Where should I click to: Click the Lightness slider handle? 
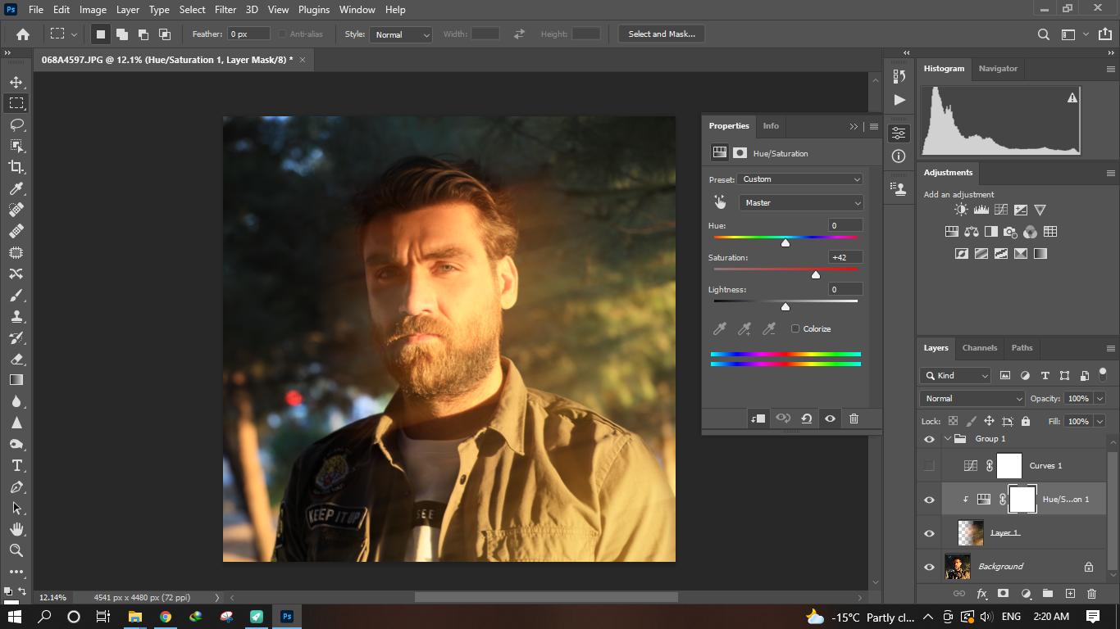pyautogui.click(x=785, y=306)
